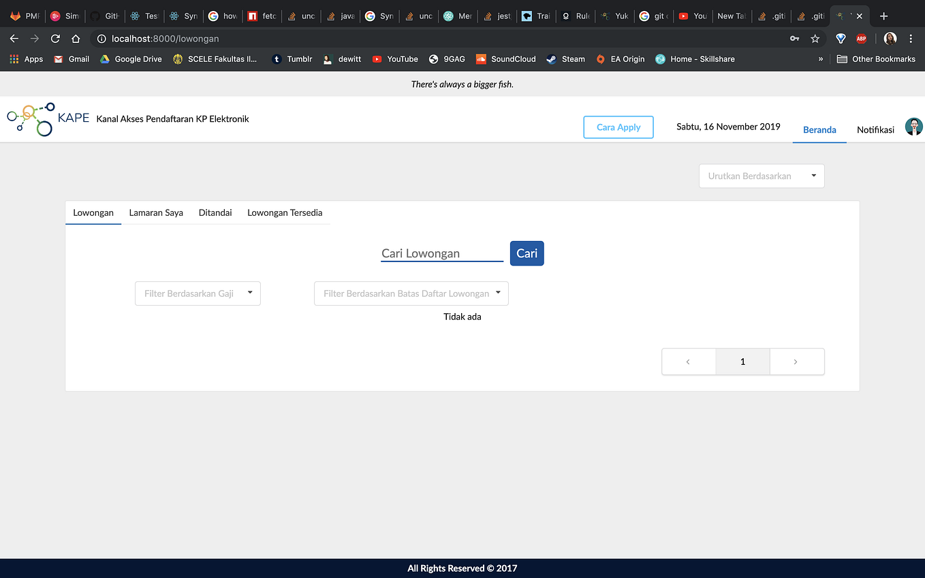Click Kanal Akses Pendaftaran KP Elektronik title
Screen dimensions: 925x578
173,118
